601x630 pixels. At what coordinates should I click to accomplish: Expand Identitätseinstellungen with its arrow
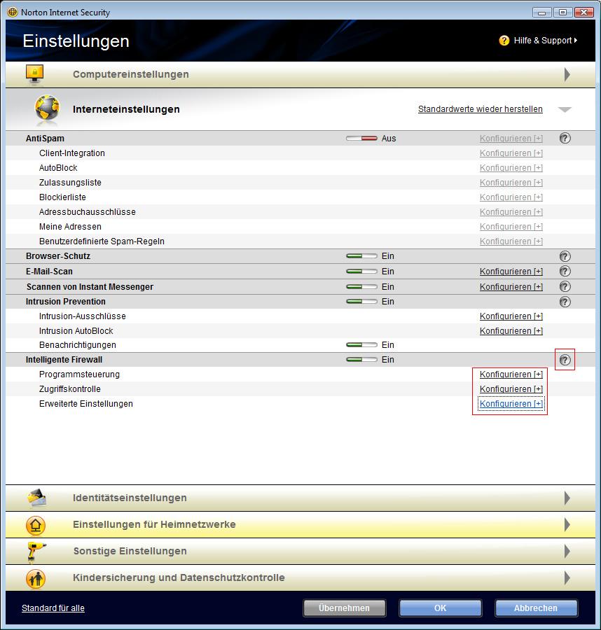[x=567, y=498]
